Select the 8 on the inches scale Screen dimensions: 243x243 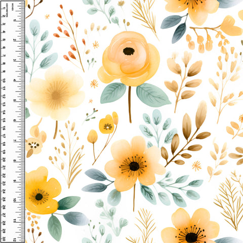coord(15,160)
